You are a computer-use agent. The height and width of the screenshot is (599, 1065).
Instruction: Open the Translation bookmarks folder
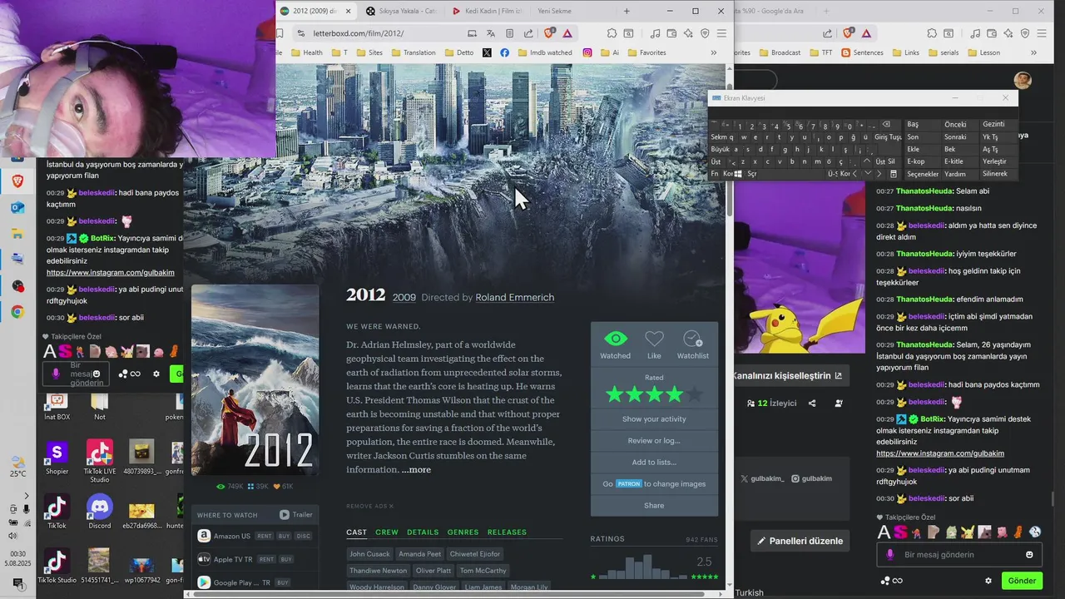pos(413,52)
